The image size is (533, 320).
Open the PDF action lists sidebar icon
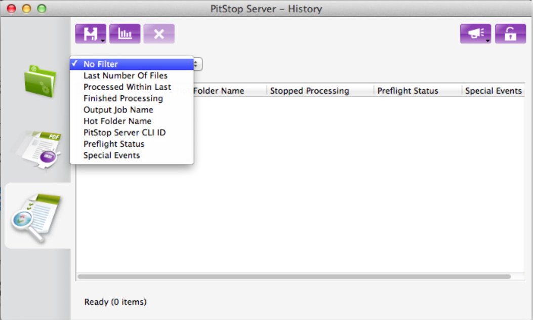(40, 149)
